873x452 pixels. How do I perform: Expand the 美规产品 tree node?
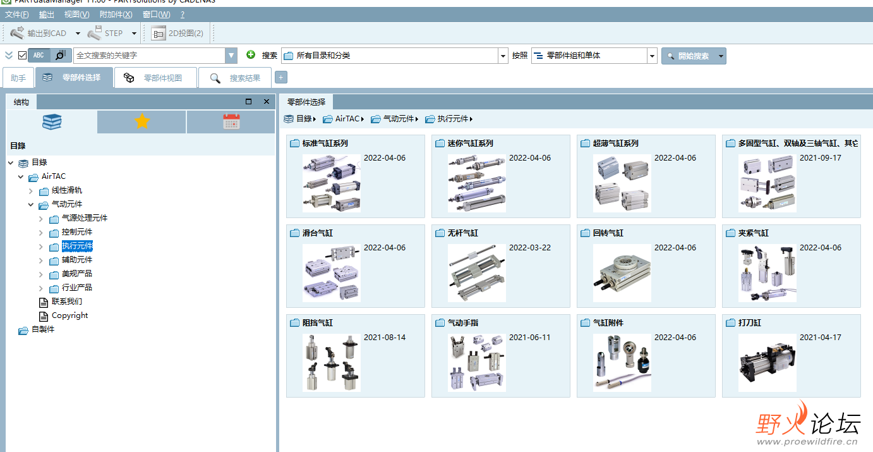pyautogui.click(x=41, y=274)
